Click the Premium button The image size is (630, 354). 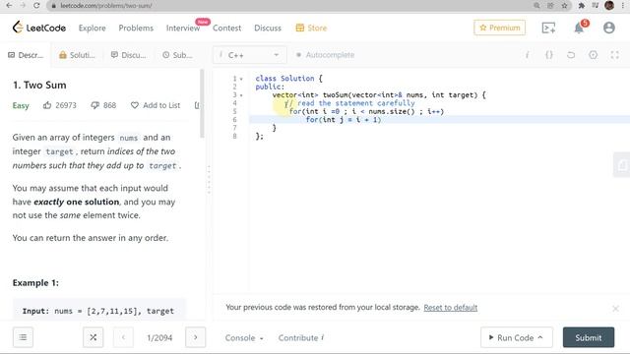[x=499, y=28]
